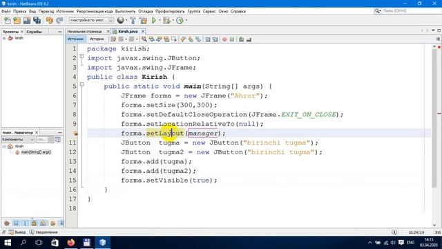This screenshot has width=442, height=249.
Task: Click the Build Project hammer icon
Action: click(x=133, y=20)
